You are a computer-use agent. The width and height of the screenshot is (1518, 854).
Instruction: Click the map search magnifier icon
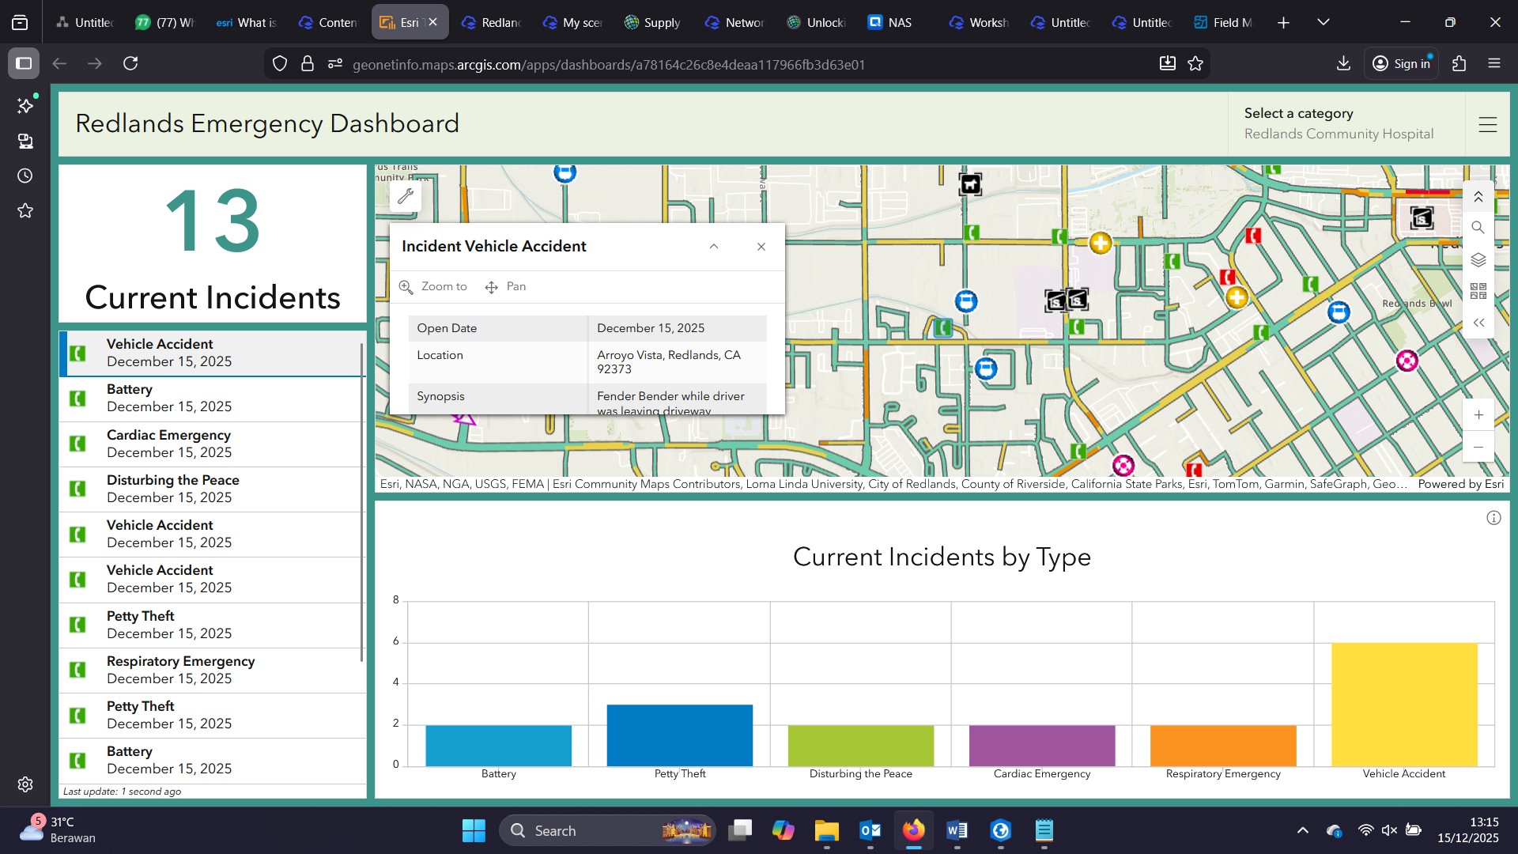1478,228
